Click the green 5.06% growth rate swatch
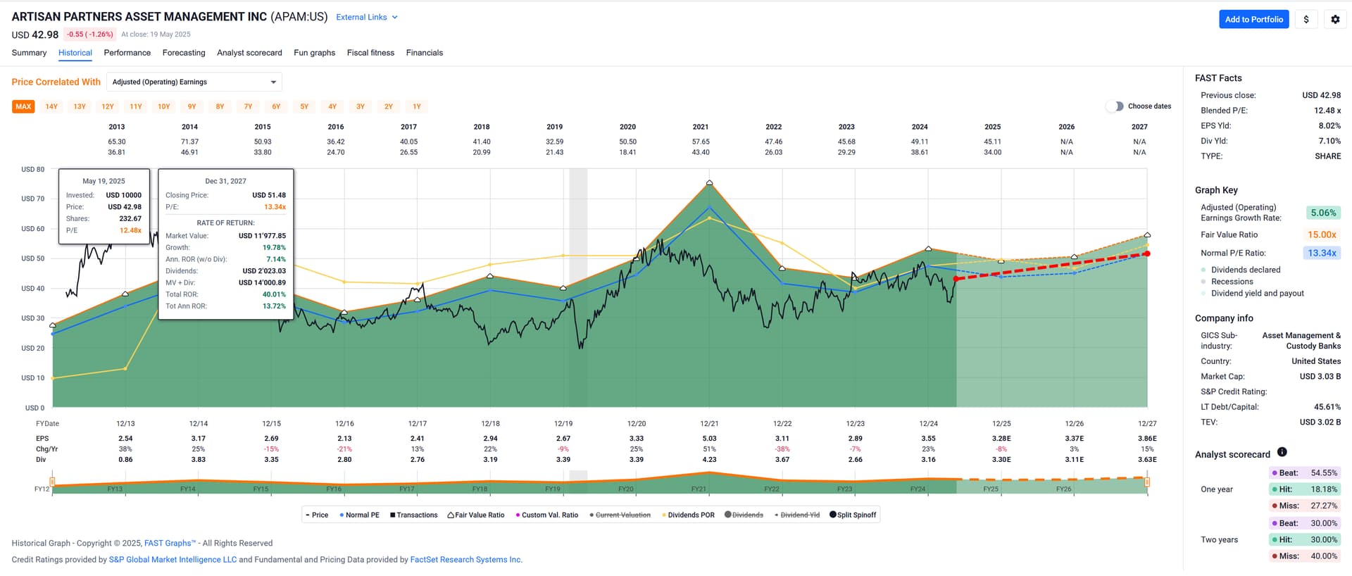The image size is (1352, 576). 1323,213
